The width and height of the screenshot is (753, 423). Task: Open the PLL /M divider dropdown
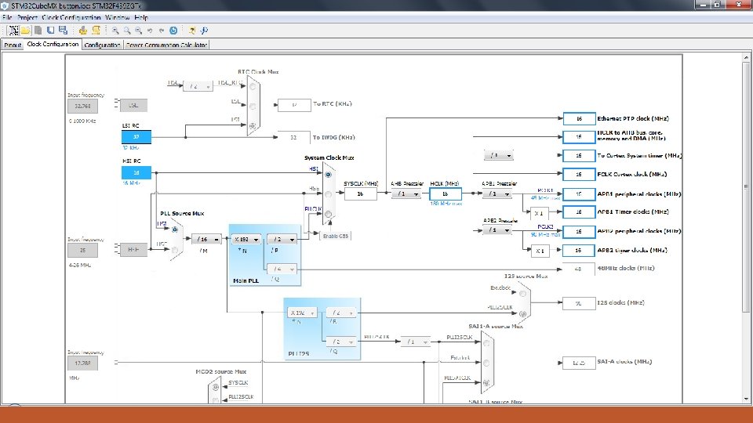point(208,240)
